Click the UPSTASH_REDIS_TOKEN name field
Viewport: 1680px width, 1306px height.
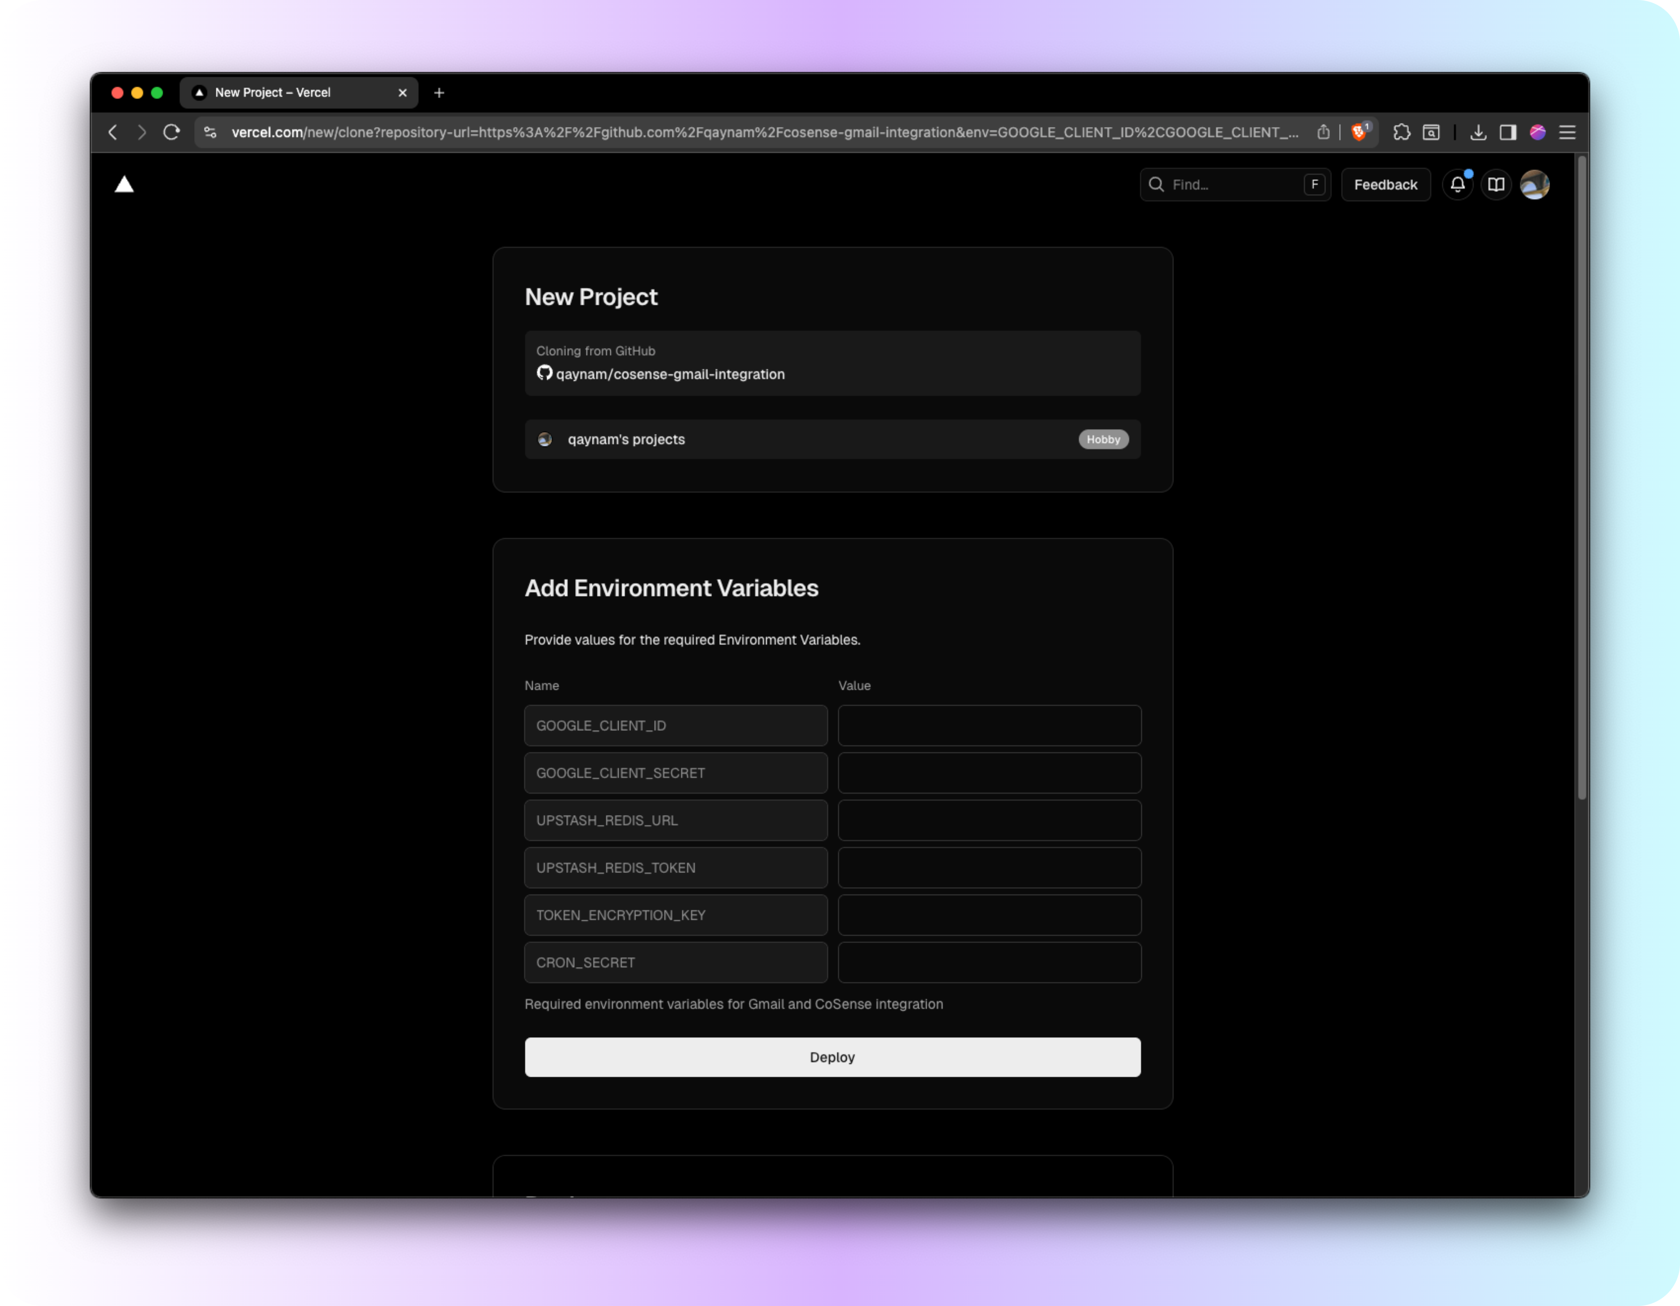(676, 868)
